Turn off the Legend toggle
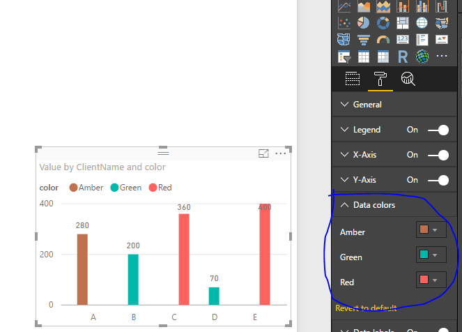This screenshot has height=332, width=462. point(438,130)
